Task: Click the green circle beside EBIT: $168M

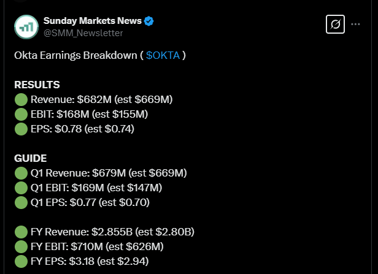Action: (21, 114)
